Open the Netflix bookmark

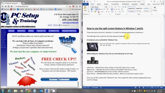[x=13, y=9]
